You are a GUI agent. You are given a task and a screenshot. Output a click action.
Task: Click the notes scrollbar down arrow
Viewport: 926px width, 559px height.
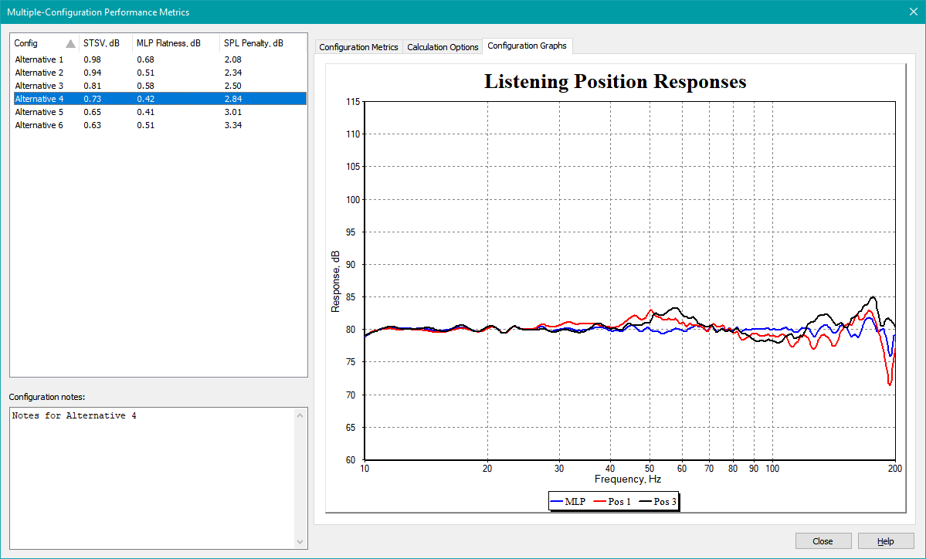pos(300,541)
